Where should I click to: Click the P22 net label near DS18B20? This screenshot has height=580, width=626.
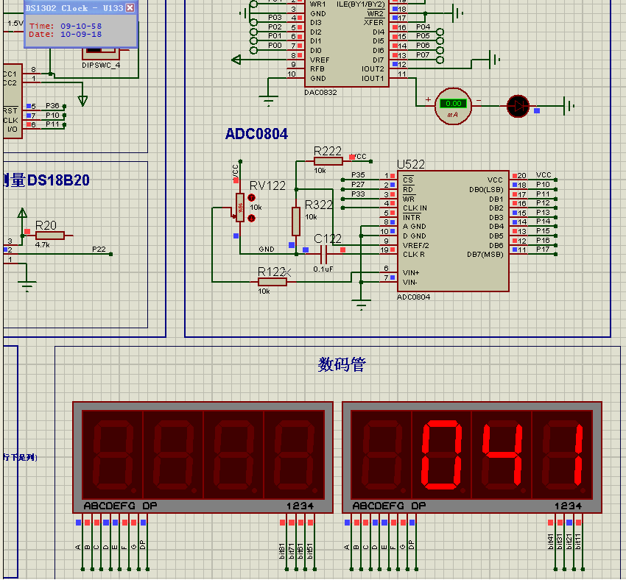(x=99, y=250)
